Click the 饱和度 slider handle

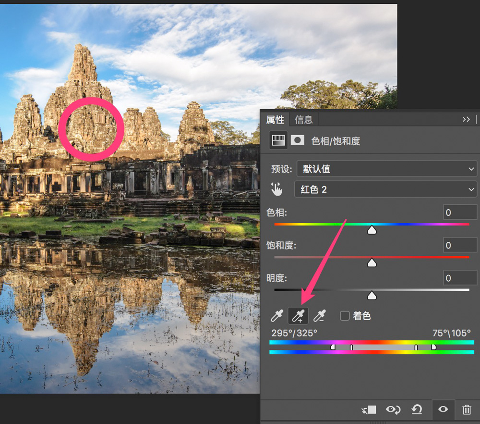[x=372, y=263]
